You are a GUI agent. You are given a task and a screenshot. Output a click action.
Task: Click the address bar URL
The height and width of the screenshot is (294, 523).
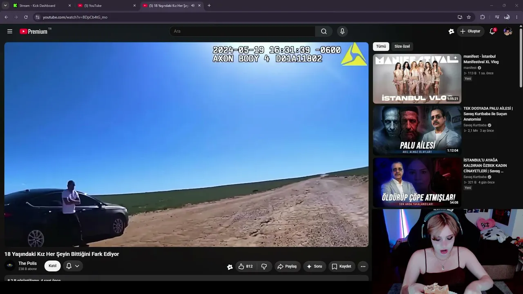point(75,17)
